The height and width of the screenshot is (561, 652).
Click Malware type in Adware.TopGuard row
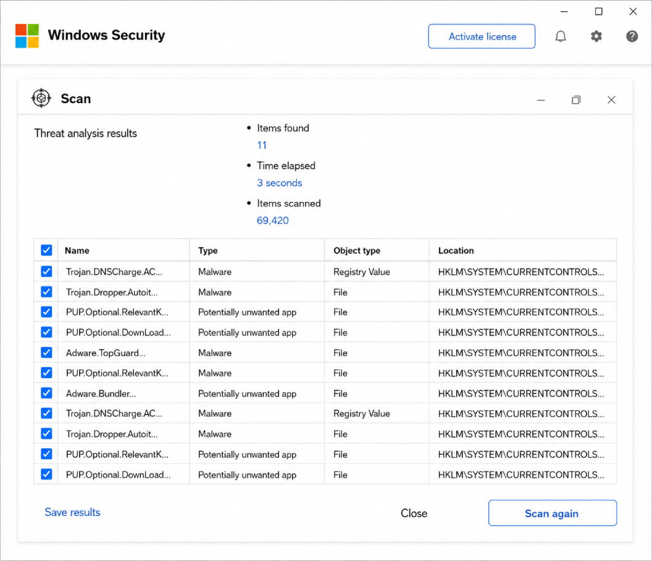coord(215,353)
